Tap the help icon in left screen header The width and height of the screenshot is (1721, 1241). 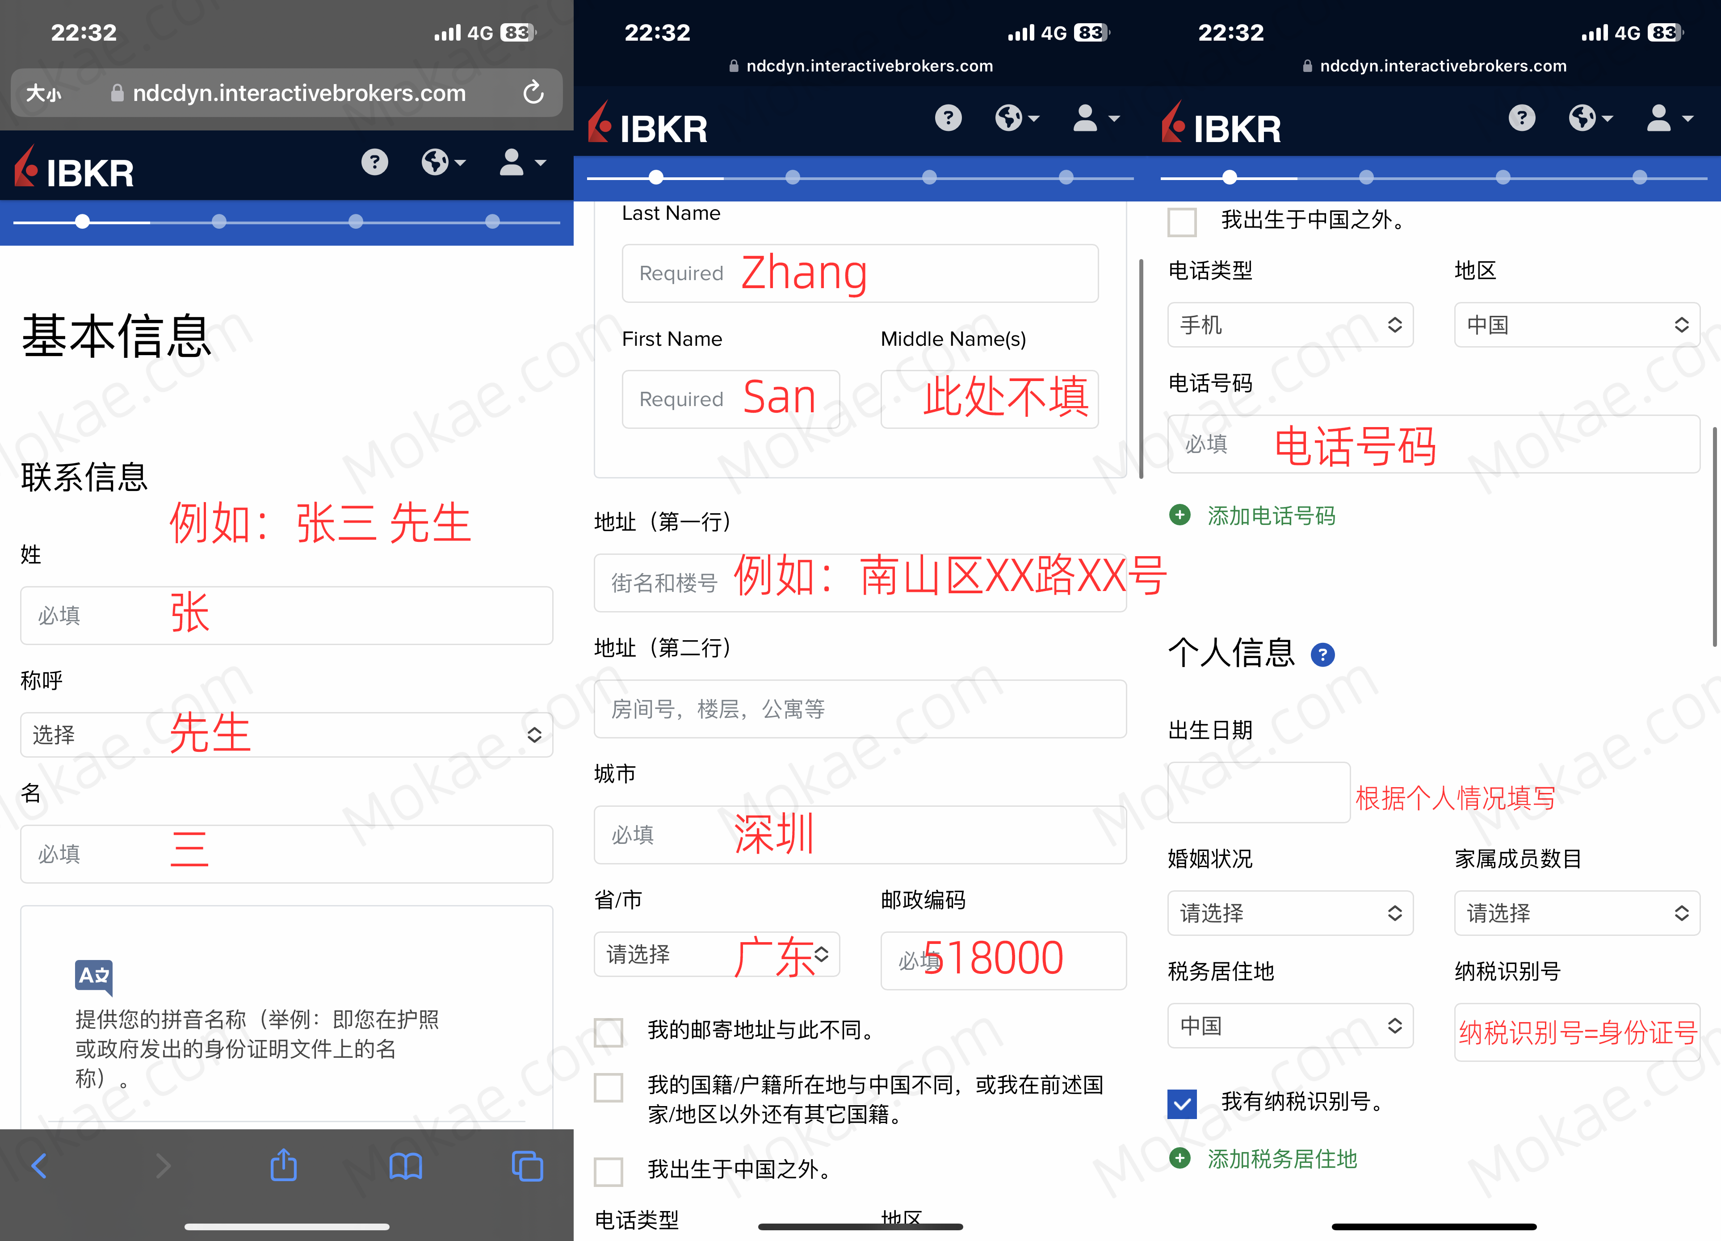point(374,162)
